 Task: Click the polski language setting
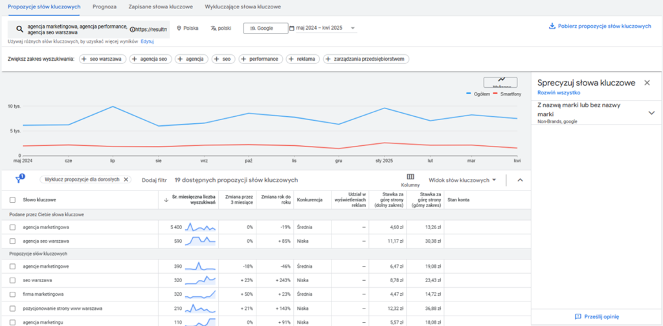click(x=221, y=28)
